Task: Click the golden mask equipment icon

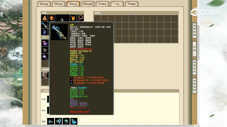Action: point(73,18)
